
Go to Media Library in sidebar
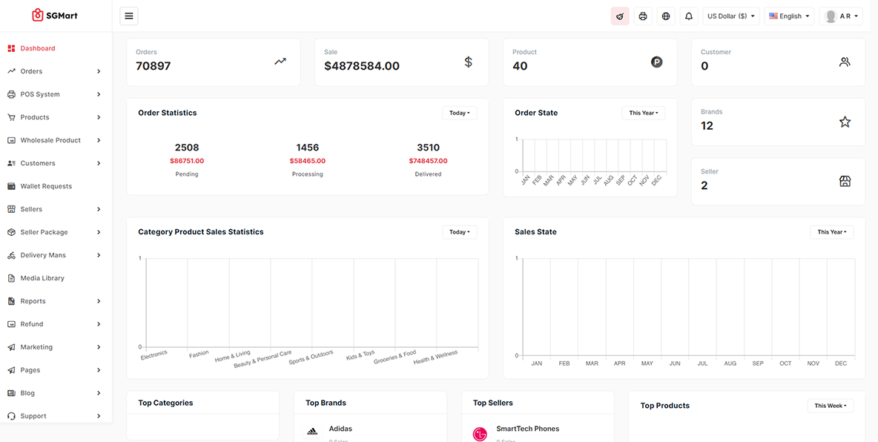42,278
